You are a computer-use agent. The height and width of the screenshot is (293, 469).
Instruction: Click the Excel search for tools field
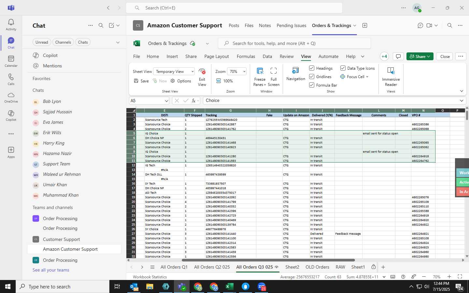point(294,43)
